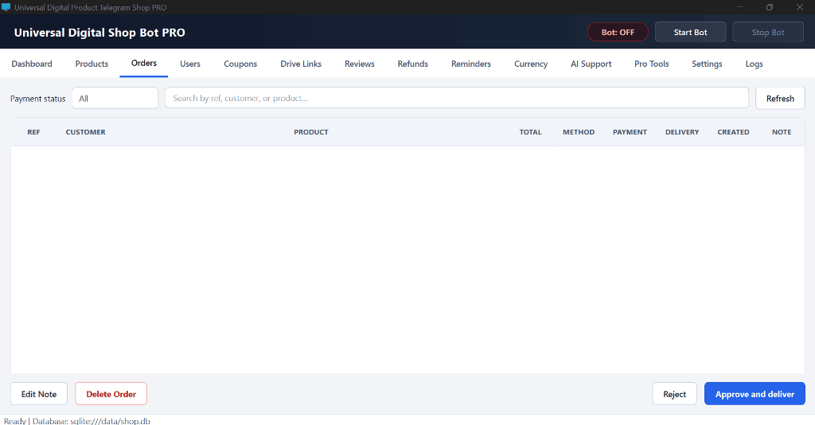Refresh the orders list
815x425 pixels.
tap(780, 98)
